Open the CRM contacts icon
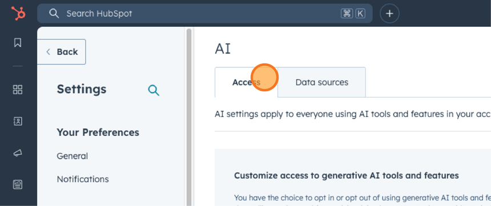 point(18,122)
